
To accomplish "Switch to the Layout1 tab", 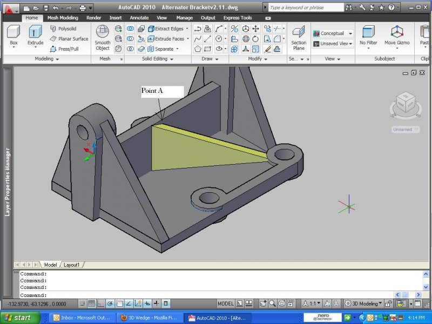I will click(x=72, y=265).
